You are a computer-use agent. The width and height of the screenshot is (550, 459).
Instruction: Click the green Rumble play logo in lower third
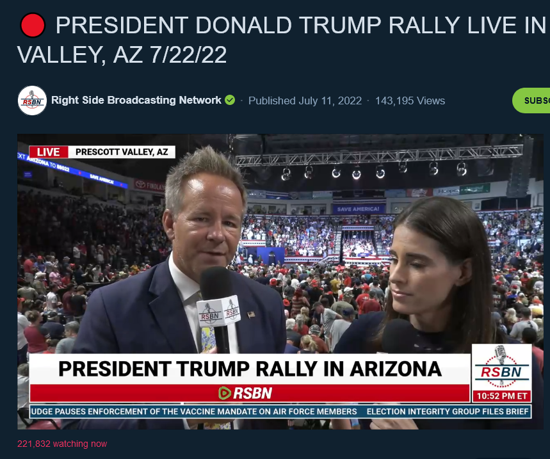(x=225, y=393)
